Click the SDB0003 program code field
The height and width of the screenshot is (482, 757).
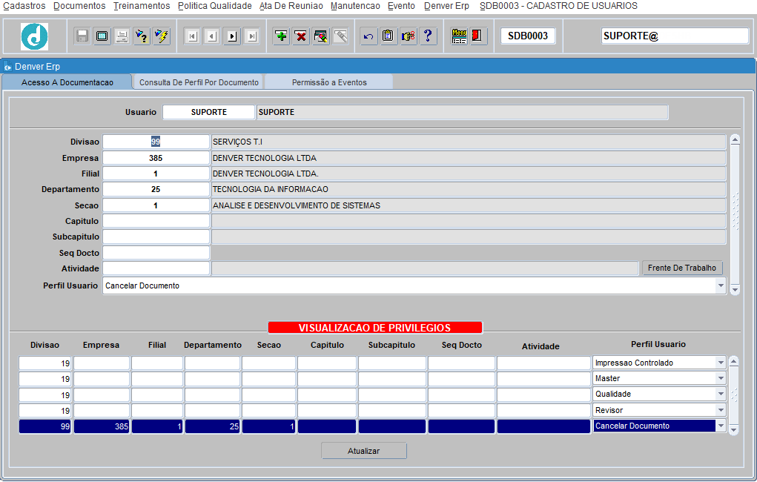(528, 36)
